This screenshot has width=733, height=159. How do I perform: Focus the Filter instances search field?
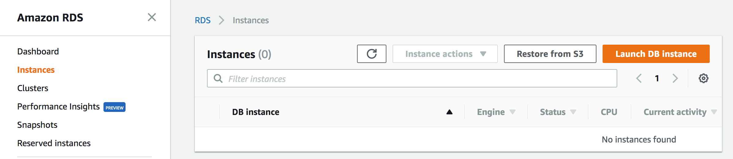click(416, 79)
